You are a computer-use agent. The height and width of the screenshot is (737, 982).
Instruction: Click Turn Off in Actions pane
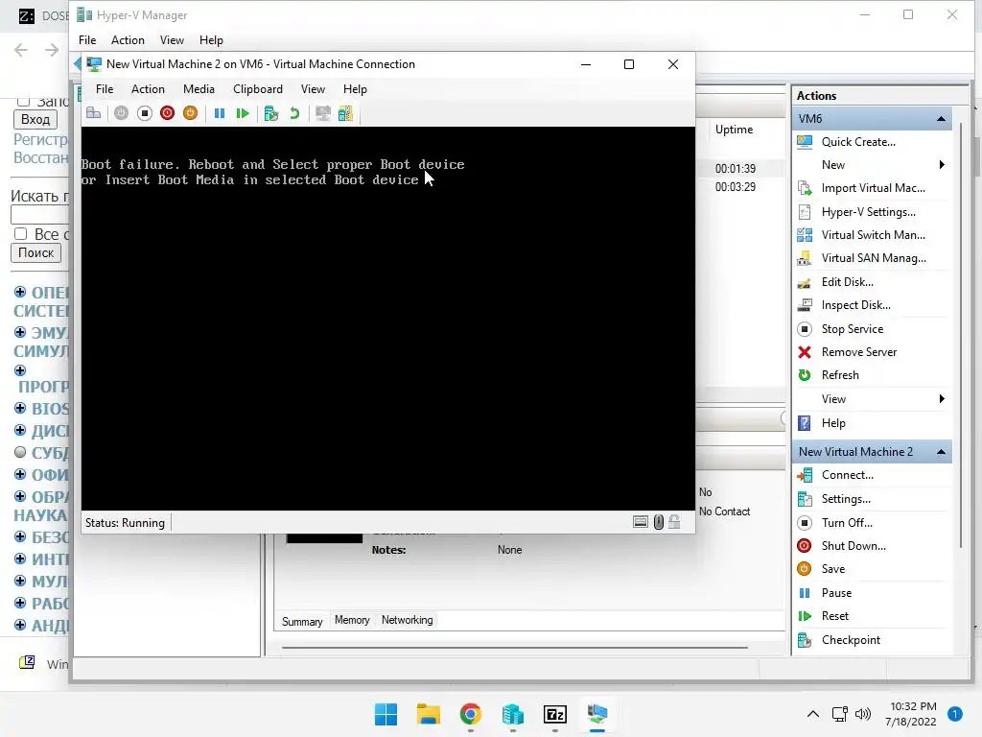847,523
